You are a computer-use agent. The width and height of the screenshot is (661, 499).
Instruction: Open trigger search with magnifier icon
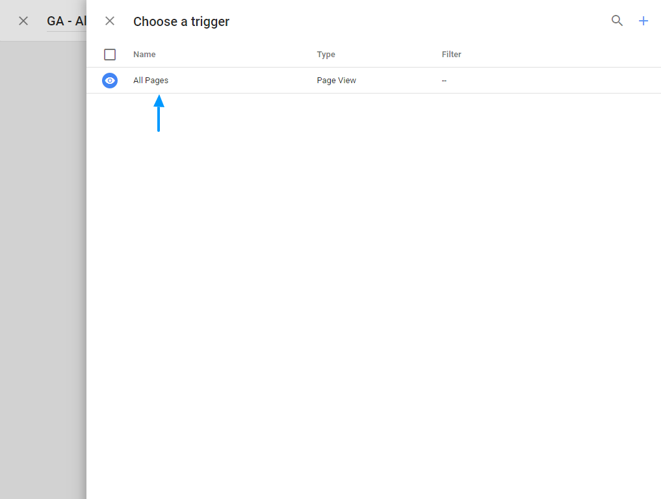point(617,21)
